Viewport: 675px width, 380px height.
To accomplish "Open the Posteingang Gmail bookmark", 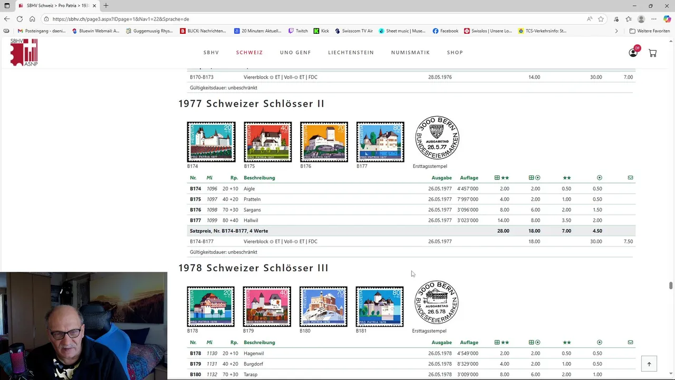I will click(42, 31).
